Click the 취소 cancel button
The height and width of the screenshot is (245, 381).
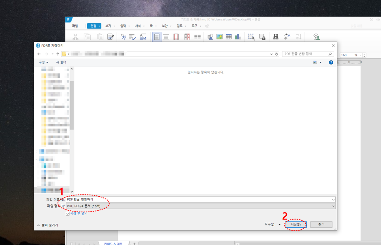[321, 225]
